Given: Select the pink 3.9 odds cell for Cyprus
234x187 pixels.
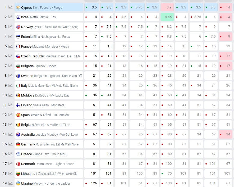Looking at the screenshot, I should [x=167, y=7].
